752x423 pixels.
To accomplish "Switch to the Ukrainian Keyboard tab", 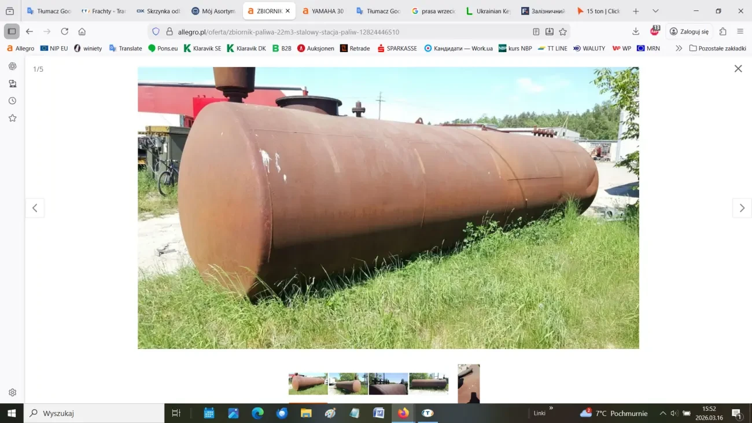I will tap(488, 11).
